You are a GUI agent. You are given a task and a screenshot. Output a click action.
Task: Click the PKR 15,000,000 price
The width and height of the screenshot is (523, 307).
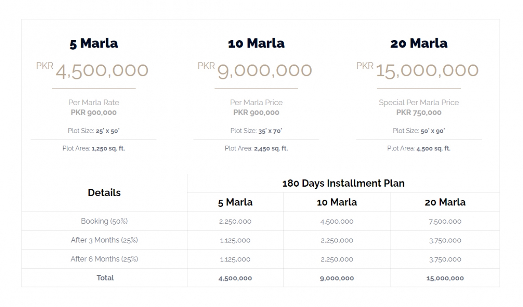(418, 70)
